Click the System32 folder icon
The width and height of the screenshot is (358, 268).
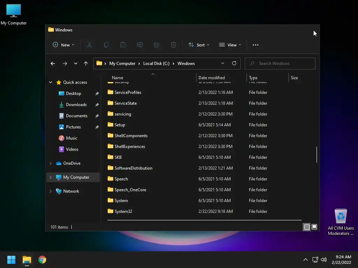(x=110, y=211)
